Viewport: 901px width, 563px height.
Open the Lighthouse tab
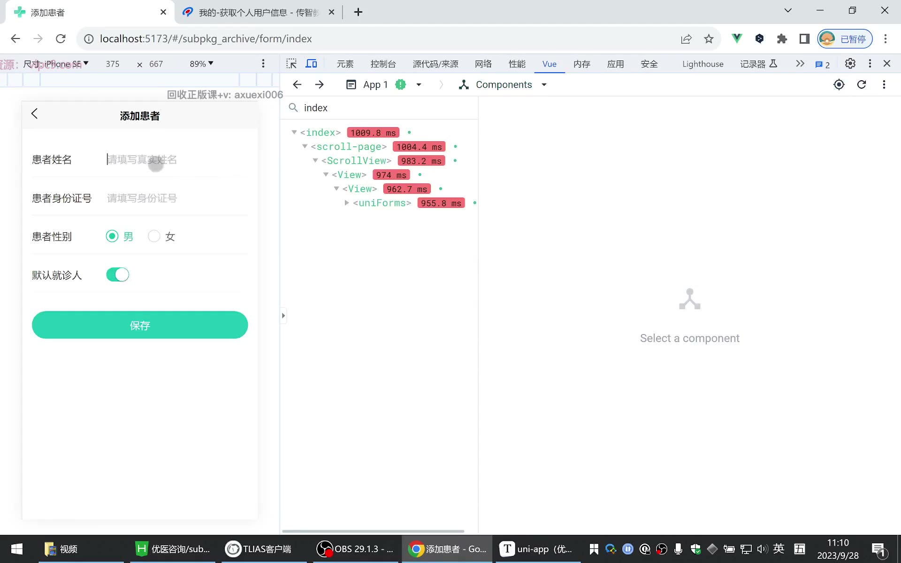pos(702,64)
